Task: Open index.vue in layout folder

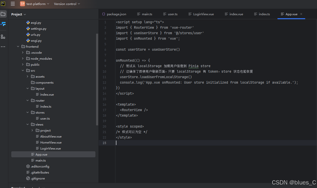Action: [47, 95]
